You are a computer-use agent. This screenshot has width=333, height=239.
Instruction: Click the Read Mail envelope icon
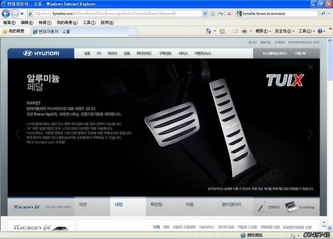tap(235, 31)
